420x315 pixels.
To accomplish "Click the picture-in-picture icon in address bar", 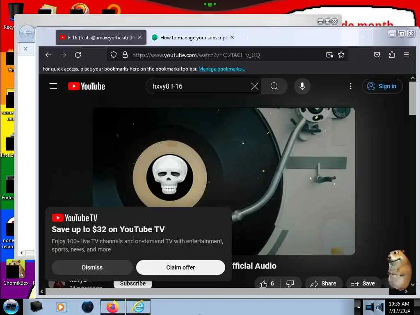I will click(330, 55).
